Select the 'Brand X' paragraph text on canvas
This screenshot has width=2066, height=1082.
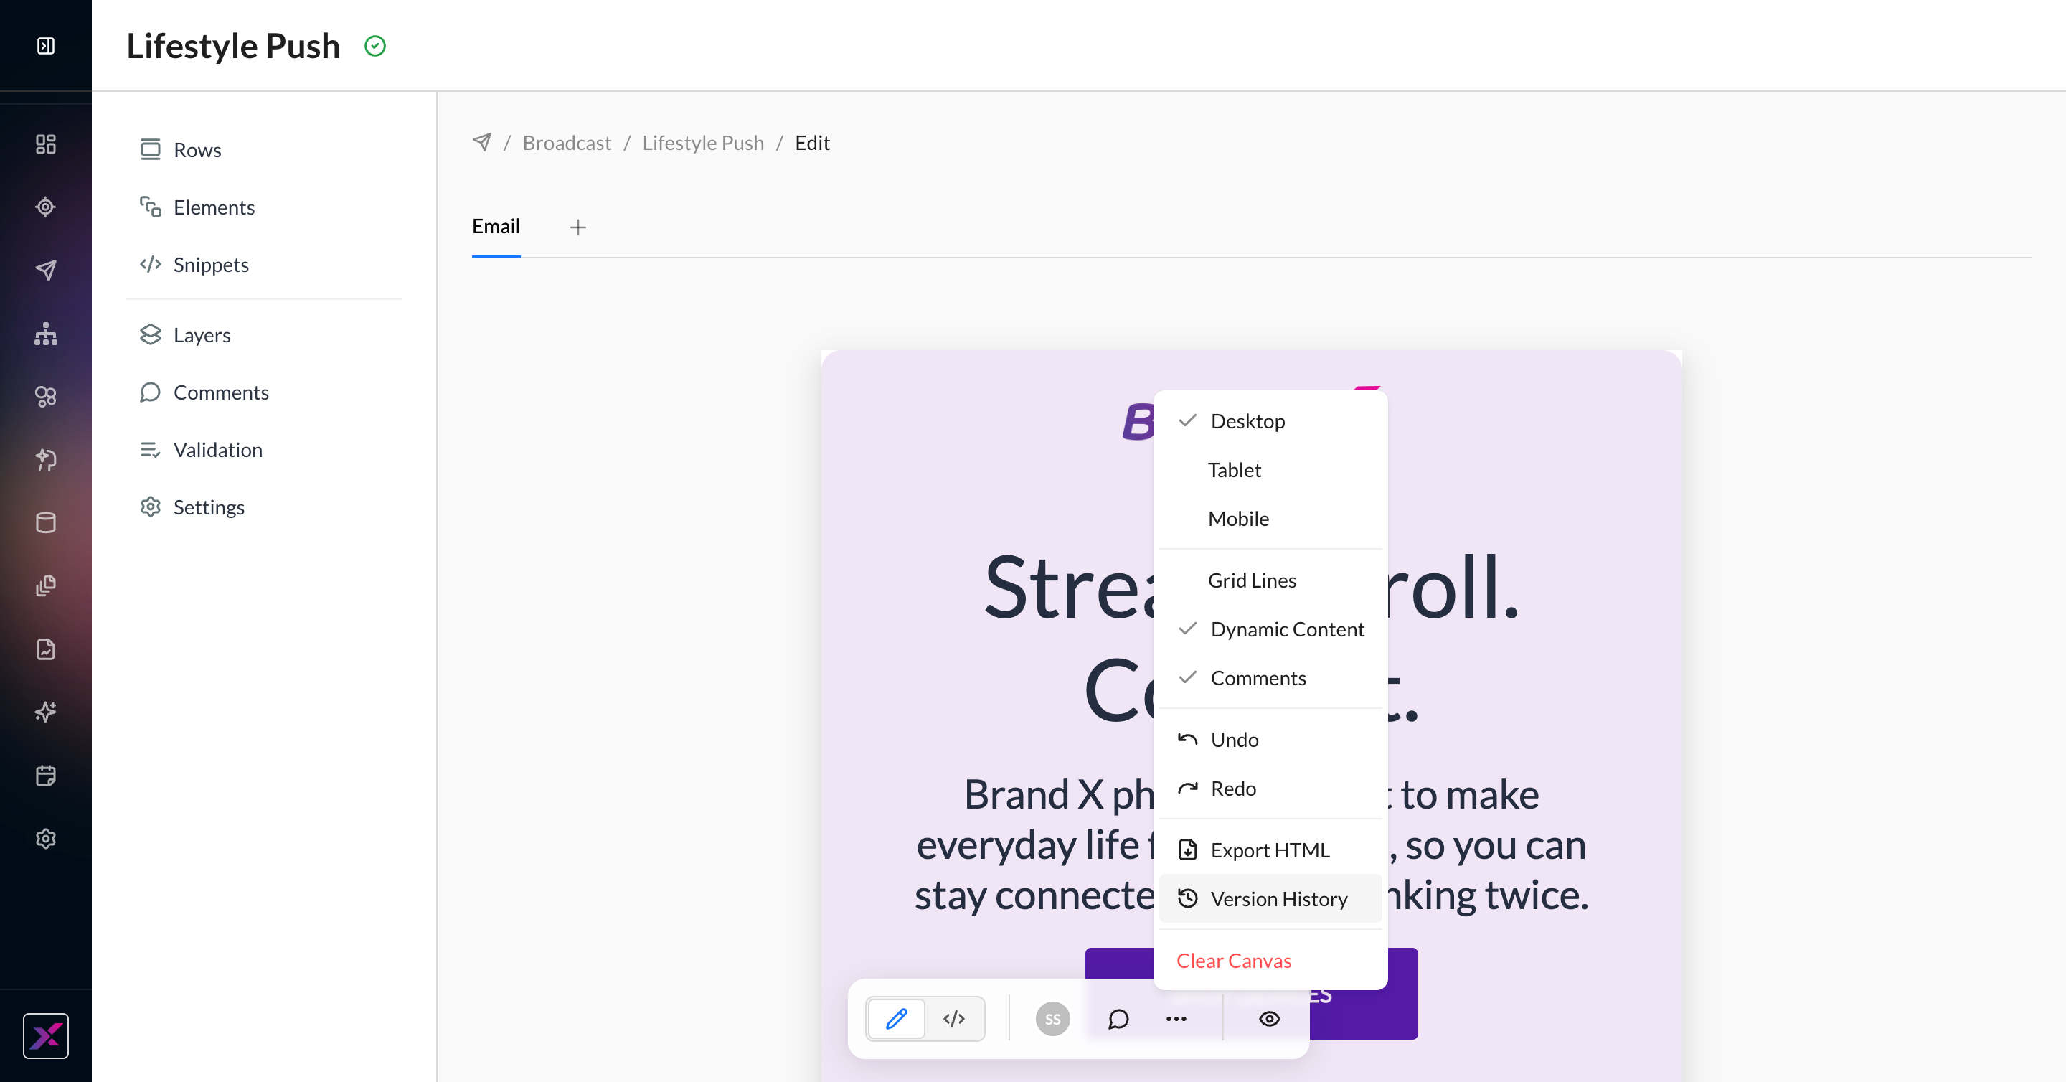(x=1251, y=845)
